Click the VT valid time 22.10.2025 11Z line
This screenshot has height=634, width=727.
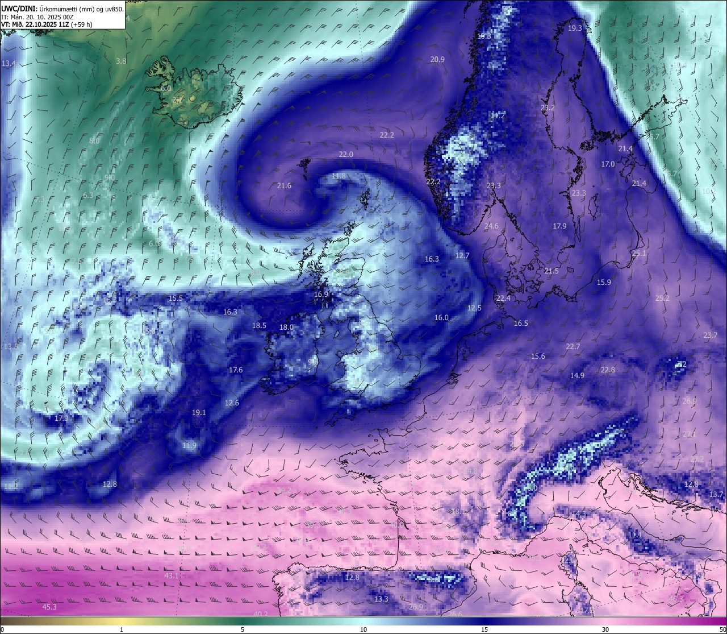pyautogui.click(x=47, y=24)
